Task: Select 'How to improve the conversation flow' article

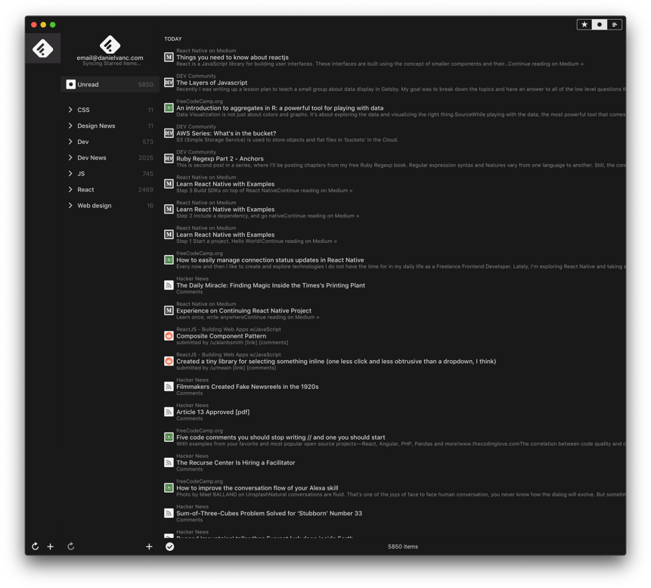Action: pos(257,488)
